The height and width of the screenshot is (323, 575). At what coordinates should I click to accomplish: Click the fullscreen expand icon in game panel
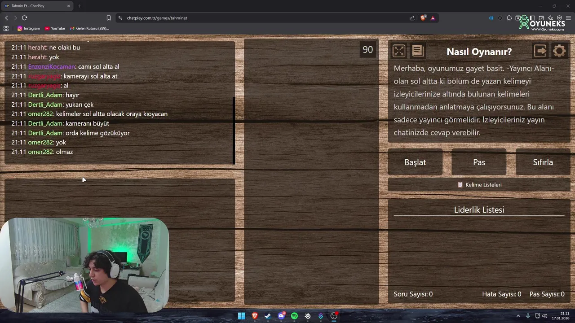point(399,51)
